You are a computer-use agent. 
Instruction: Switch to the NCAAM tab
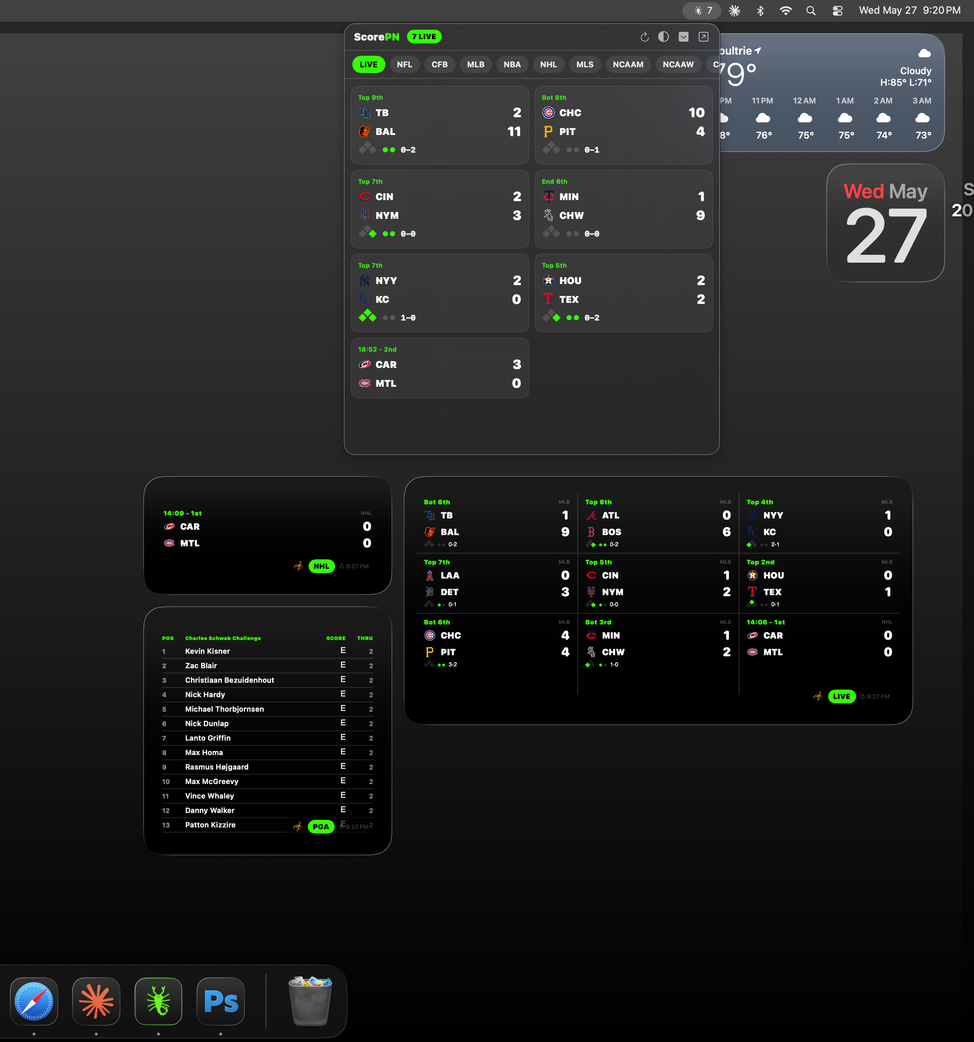(x=628, y=64)
